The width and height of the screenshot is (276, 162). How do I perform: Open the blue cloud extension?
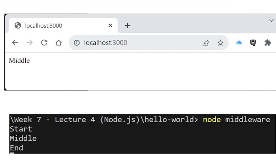pos(239,43)
